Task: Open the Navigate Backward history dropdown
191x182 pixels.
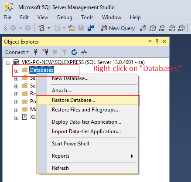Action: coord(20,28)
